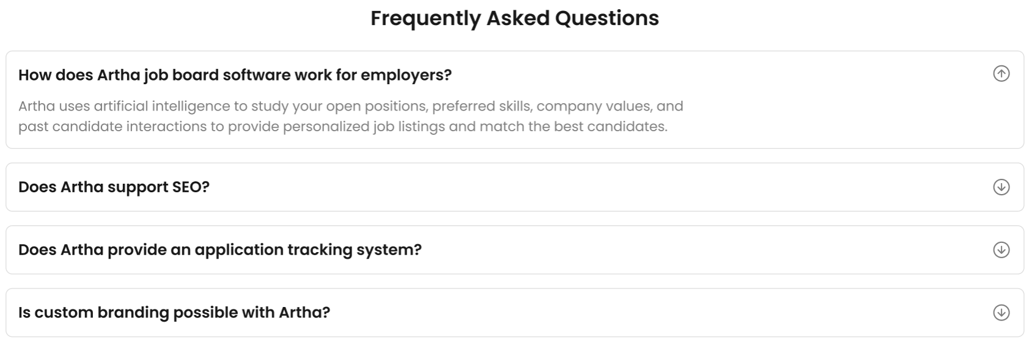Click the answer line starting 'past candidate interactions'

(342, 126)
